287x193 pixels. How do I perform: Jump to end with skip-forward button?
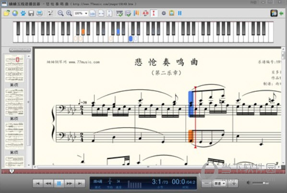[x=80, y=183]
